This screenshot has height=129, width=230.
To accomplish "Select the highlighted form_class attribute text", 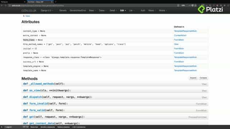I will coord(29,40).
